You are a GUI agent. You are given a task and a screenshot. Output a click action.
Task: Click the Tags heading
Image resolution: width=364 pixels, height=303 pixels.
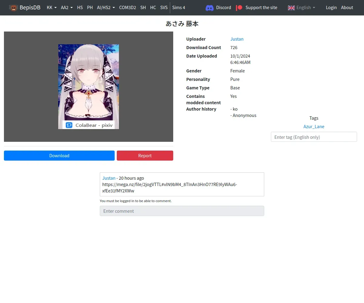(314, 118)
